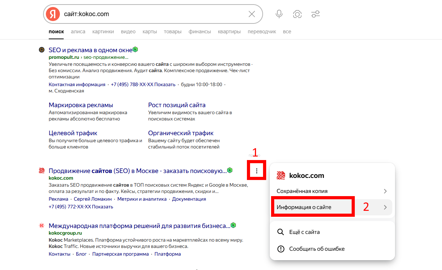Reveal promopult phone number via 'Показать'
The height and width of the screenshot is (270, 442).
point(165,84)
